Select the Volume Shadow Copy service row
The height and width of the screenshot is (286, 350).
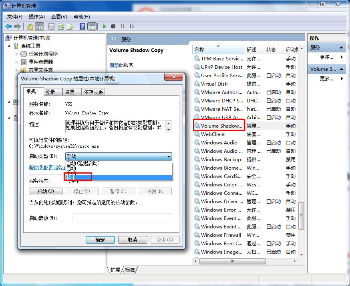point(246,126)
